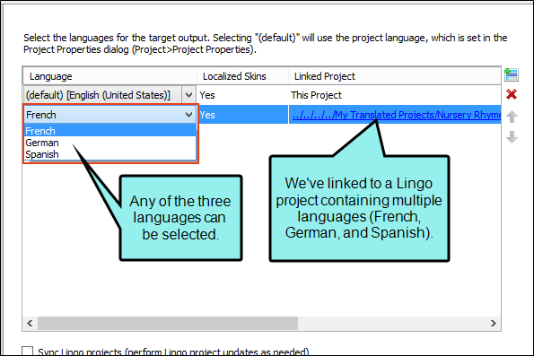Viewport: 534px width, 356px height.
Task: Click the horizontal scrollbar left arrow
Action: 30,323
